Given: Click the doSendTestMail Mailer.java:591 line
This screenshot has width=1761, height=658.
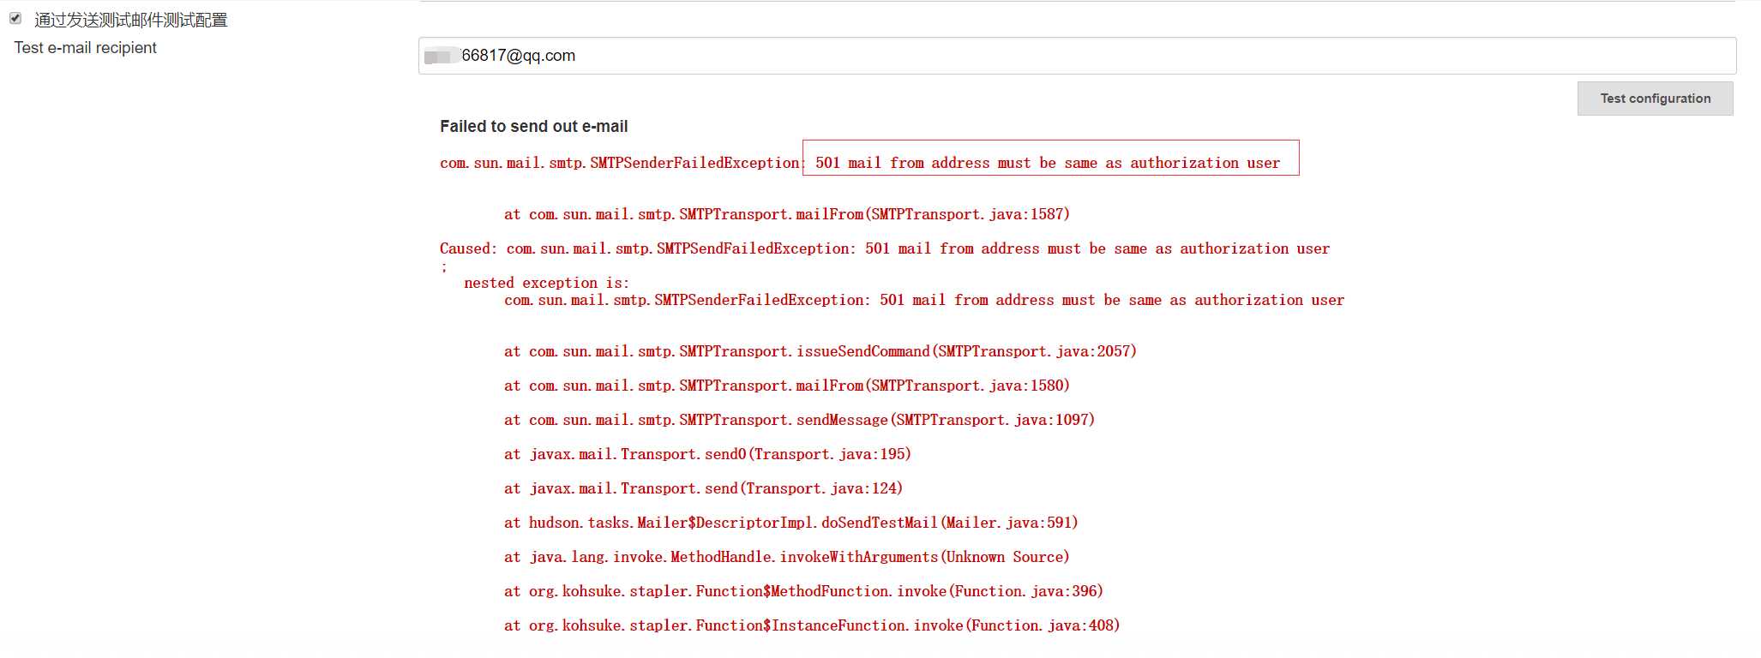Looking at the screenshot, I should click(790, 523).
